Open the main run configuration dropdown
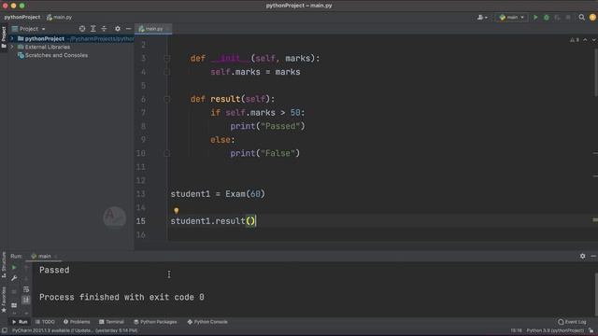This screenshot has width=598, height=336. pos(511,17)
